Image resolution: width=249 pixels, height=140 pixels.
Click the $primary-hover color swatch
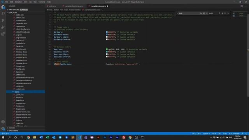(x=107, y=35)
